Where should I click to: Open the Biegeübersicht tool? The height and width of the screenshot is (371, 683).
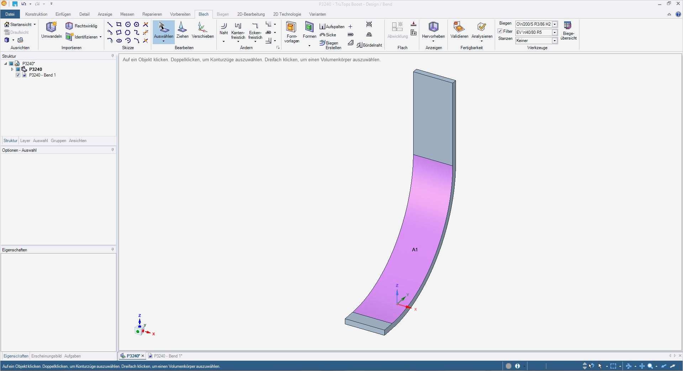point(568,31)
